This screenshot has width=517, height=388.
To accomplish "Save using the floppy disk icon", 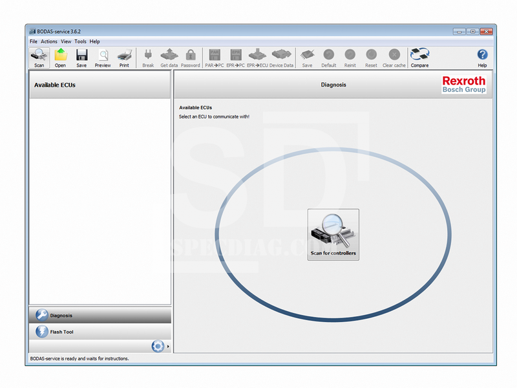I will pos(81,58).
